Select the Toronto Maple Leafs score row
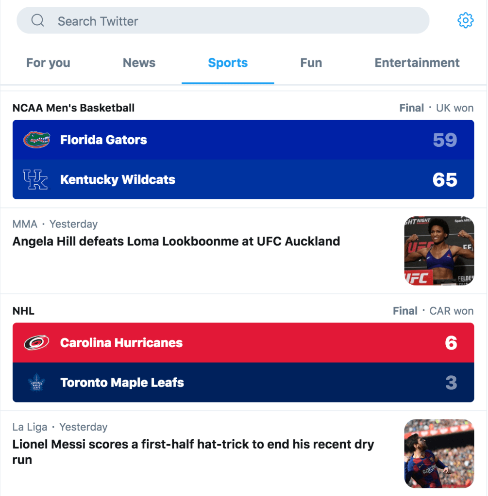488x496 pixels. click(243, 383)
